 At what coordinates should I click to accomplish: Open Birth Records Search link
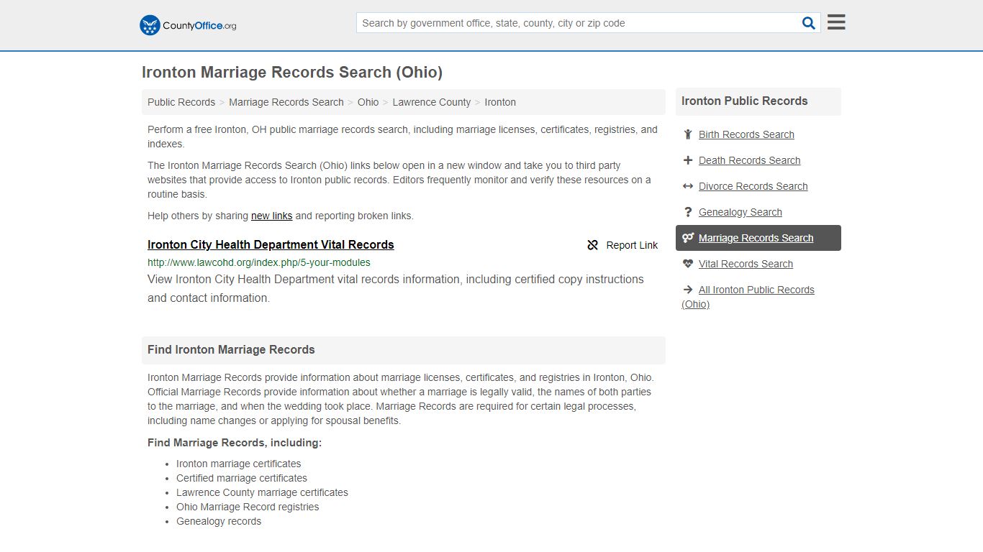[746, 134]
